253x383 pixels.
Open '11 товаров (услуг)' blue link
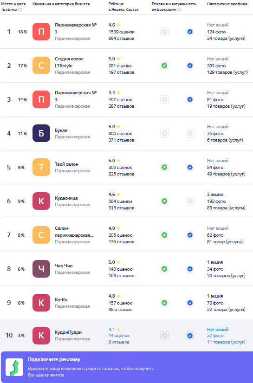point(226,342)
